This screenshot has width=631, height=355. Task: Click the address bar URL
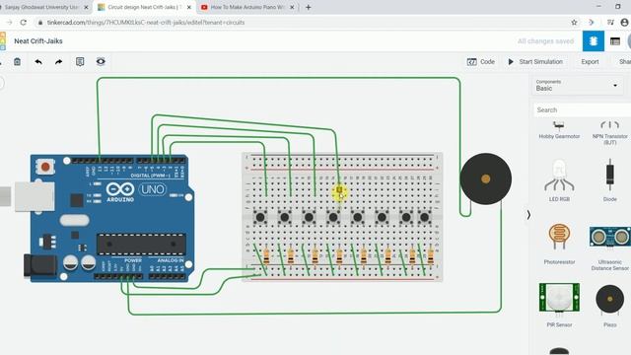pyautogui.click(x=146, y=23)
